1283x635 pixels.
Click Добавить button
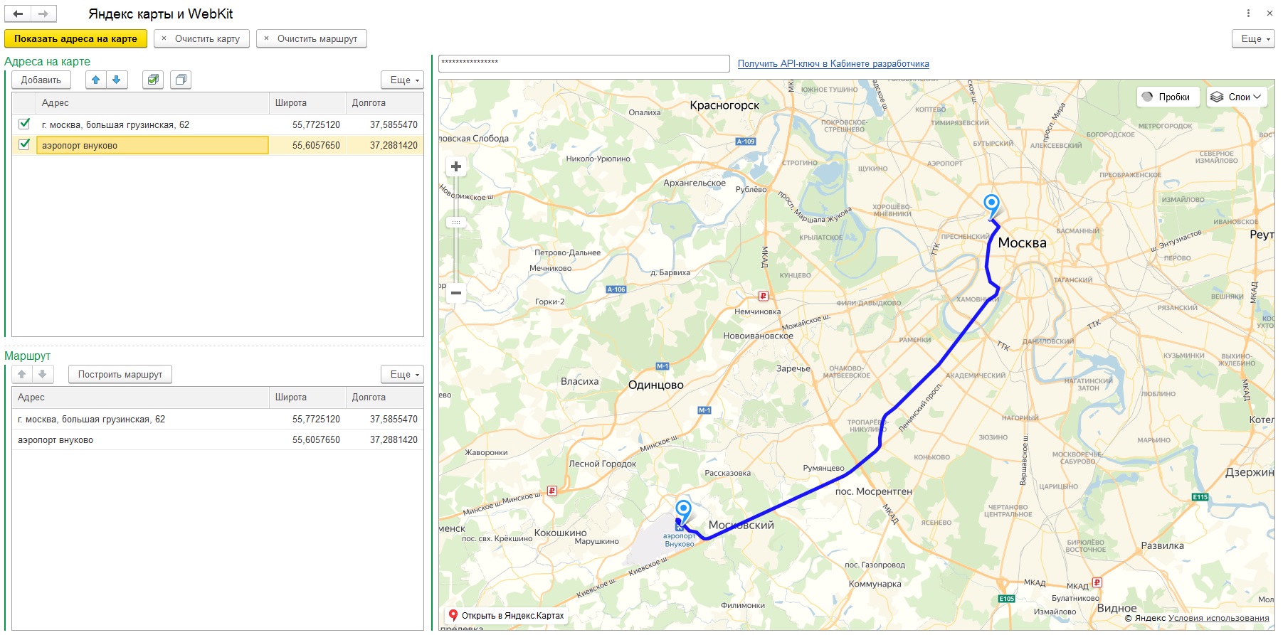coord(41,80)
